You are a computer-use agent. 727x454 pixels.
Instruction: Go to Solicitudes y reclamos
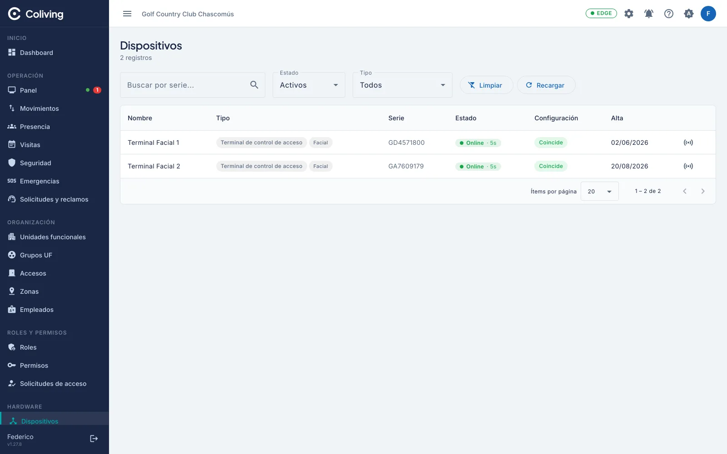coord(55,199)
